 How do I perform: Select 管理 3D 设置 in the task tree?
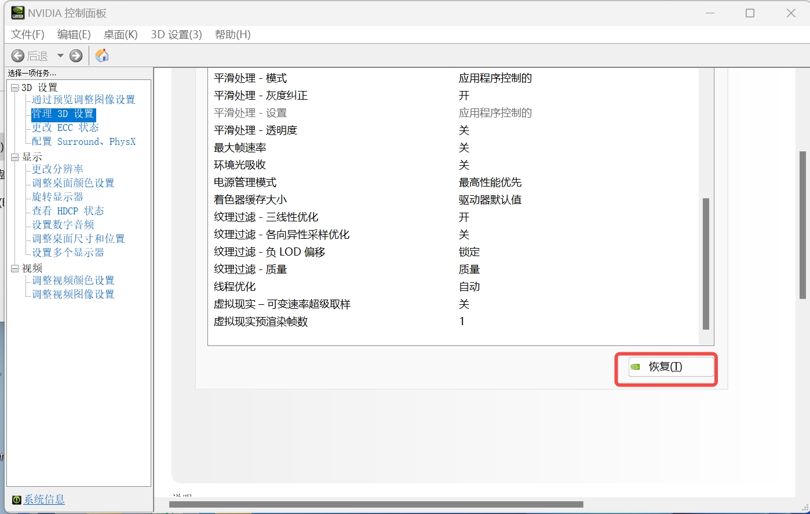pyautogui.click(x=63, y=114)
